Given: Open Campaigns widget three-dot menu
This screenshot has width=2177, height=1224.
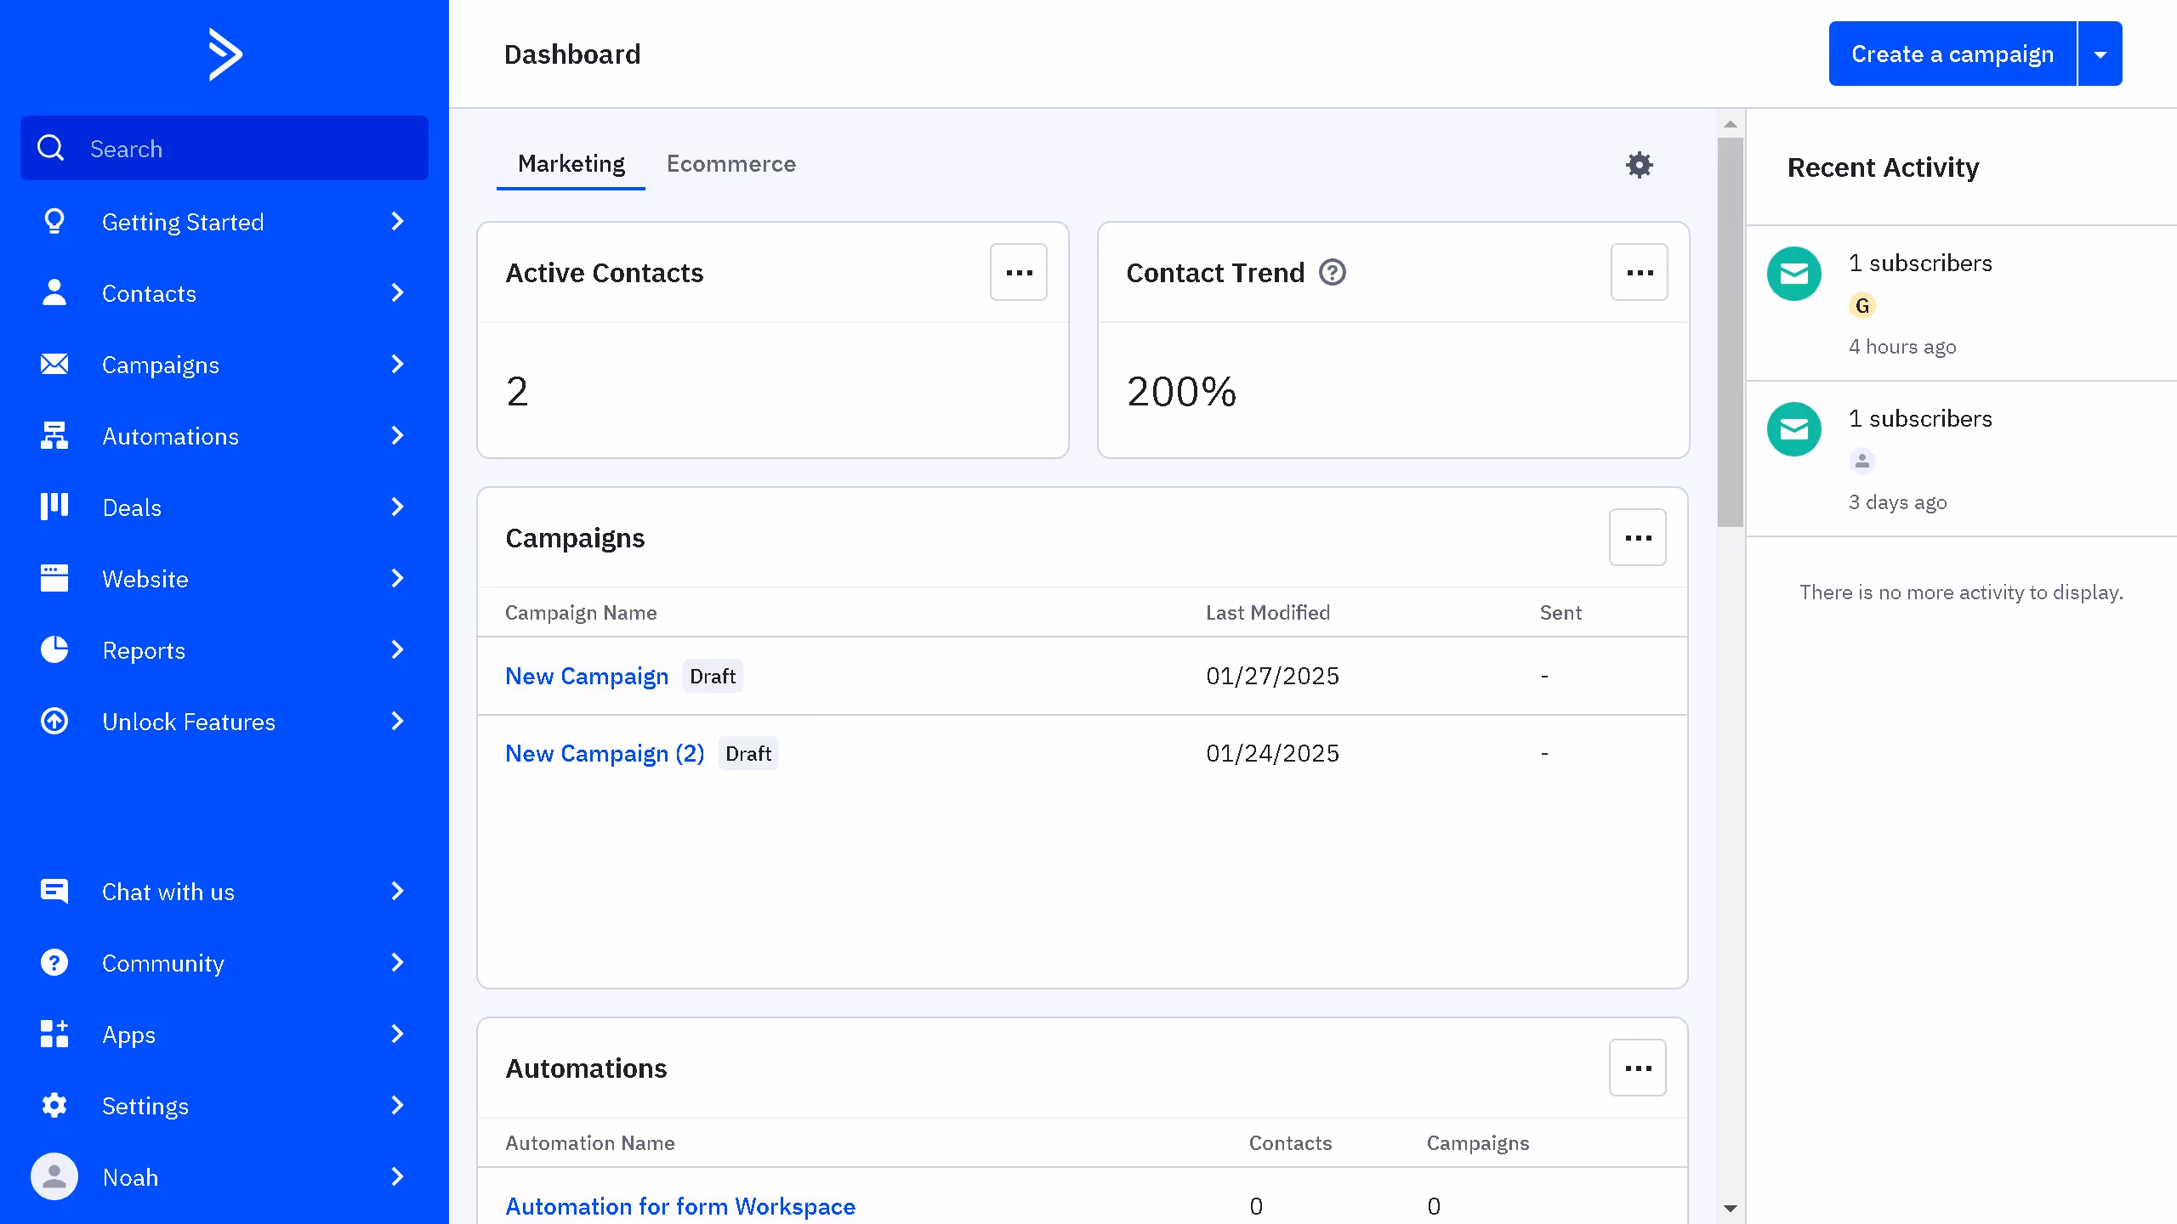Looking at the screenshot, I should pos(1637,538).
